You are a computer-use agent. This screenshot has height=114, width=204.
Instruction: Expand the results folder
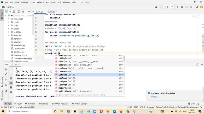tap(8, 22)
